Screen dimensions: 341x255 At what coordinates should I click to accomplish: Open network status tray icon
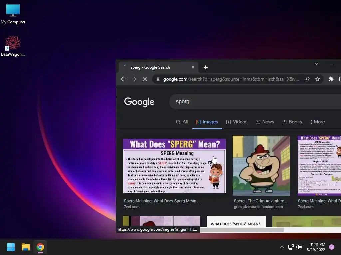[x=291, y=247]
